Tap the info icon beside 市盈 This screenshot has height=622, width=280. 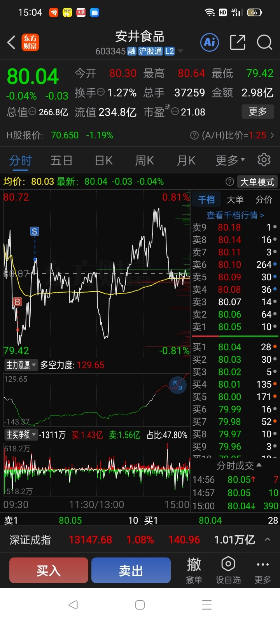click(175, 112)
